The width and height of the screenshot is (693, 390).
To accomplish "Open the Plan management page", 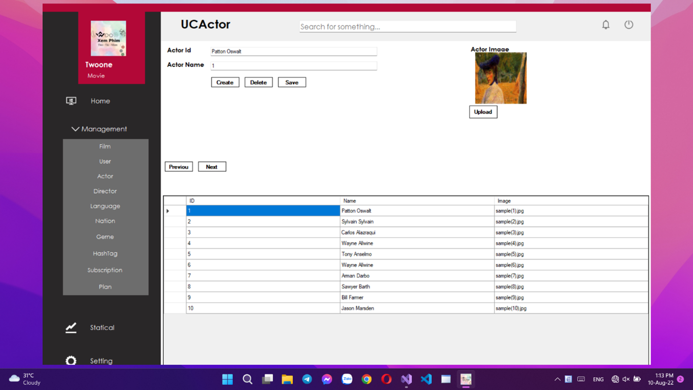I will point(105,287).
